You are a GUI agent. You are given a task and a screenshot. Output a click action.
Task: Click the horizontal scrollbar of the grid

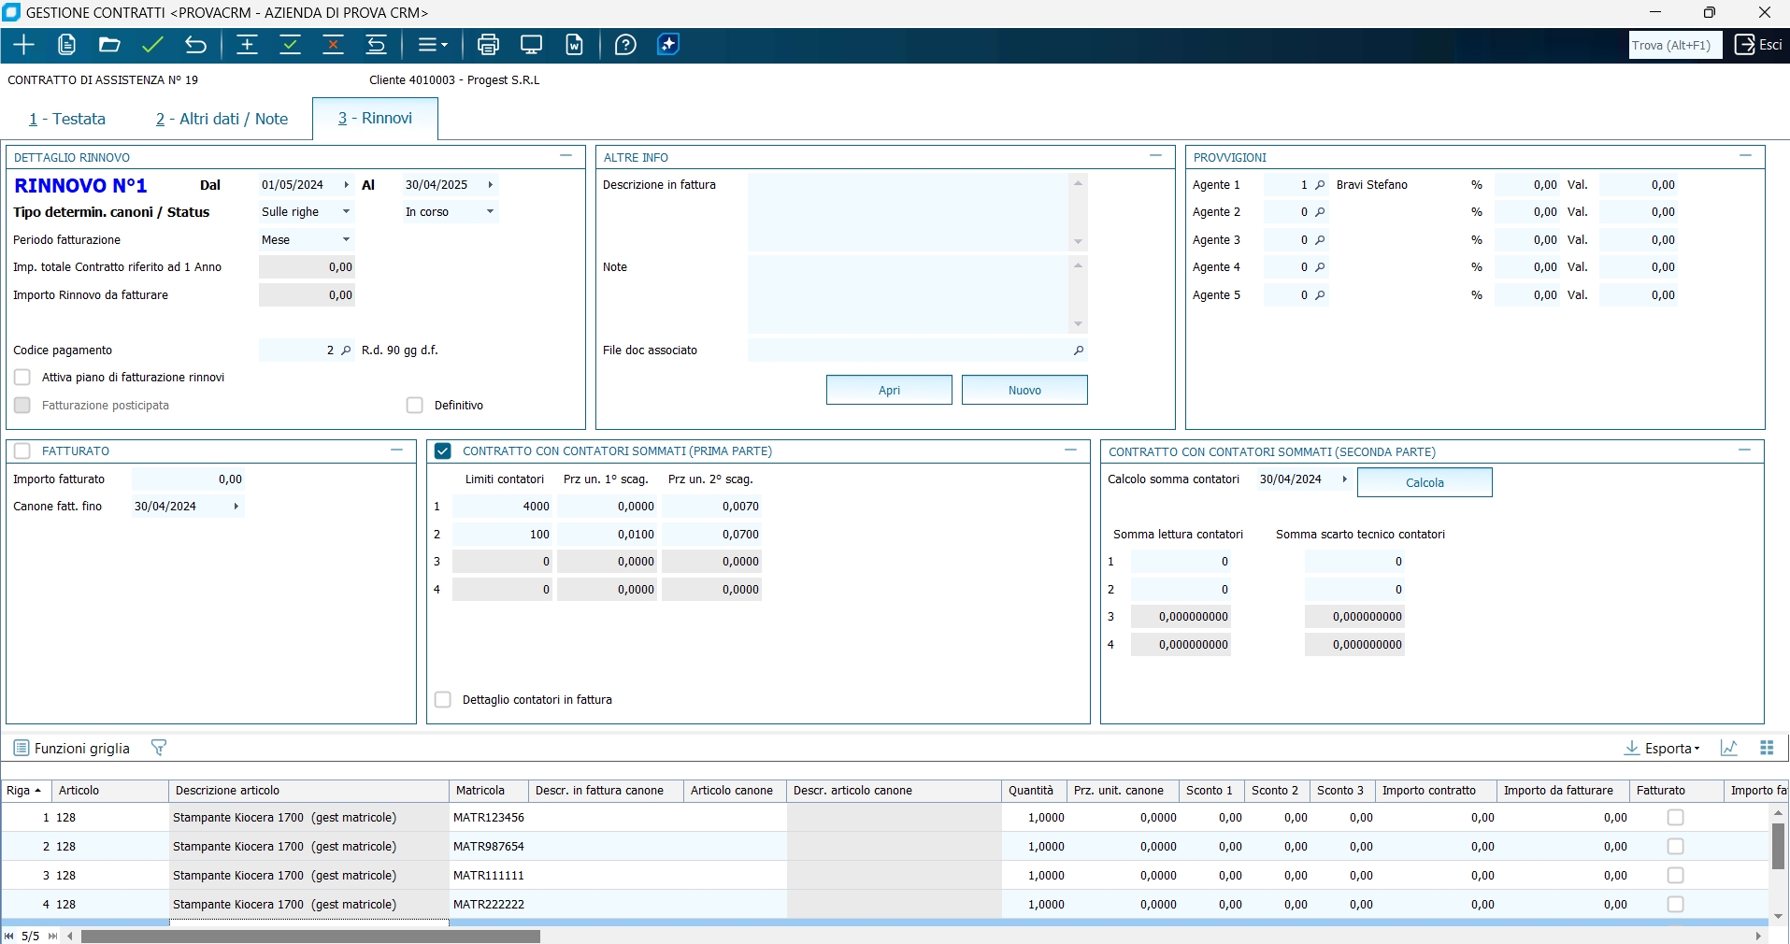pos(310,937)
